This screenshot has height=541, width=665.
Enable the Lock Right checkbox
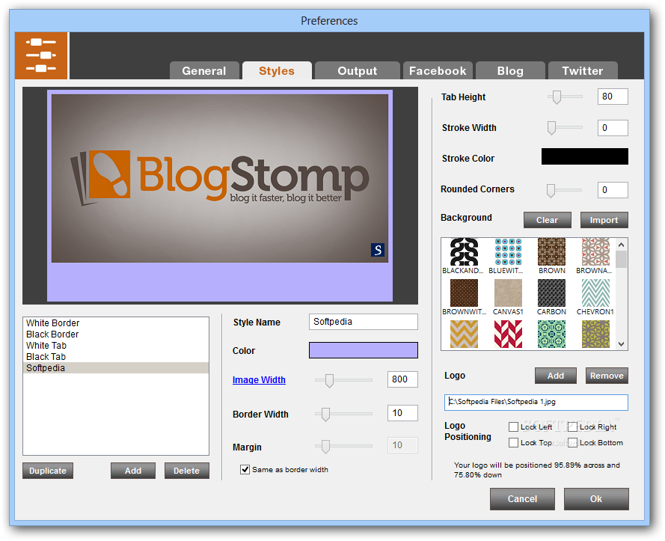(x=572, y=427)
